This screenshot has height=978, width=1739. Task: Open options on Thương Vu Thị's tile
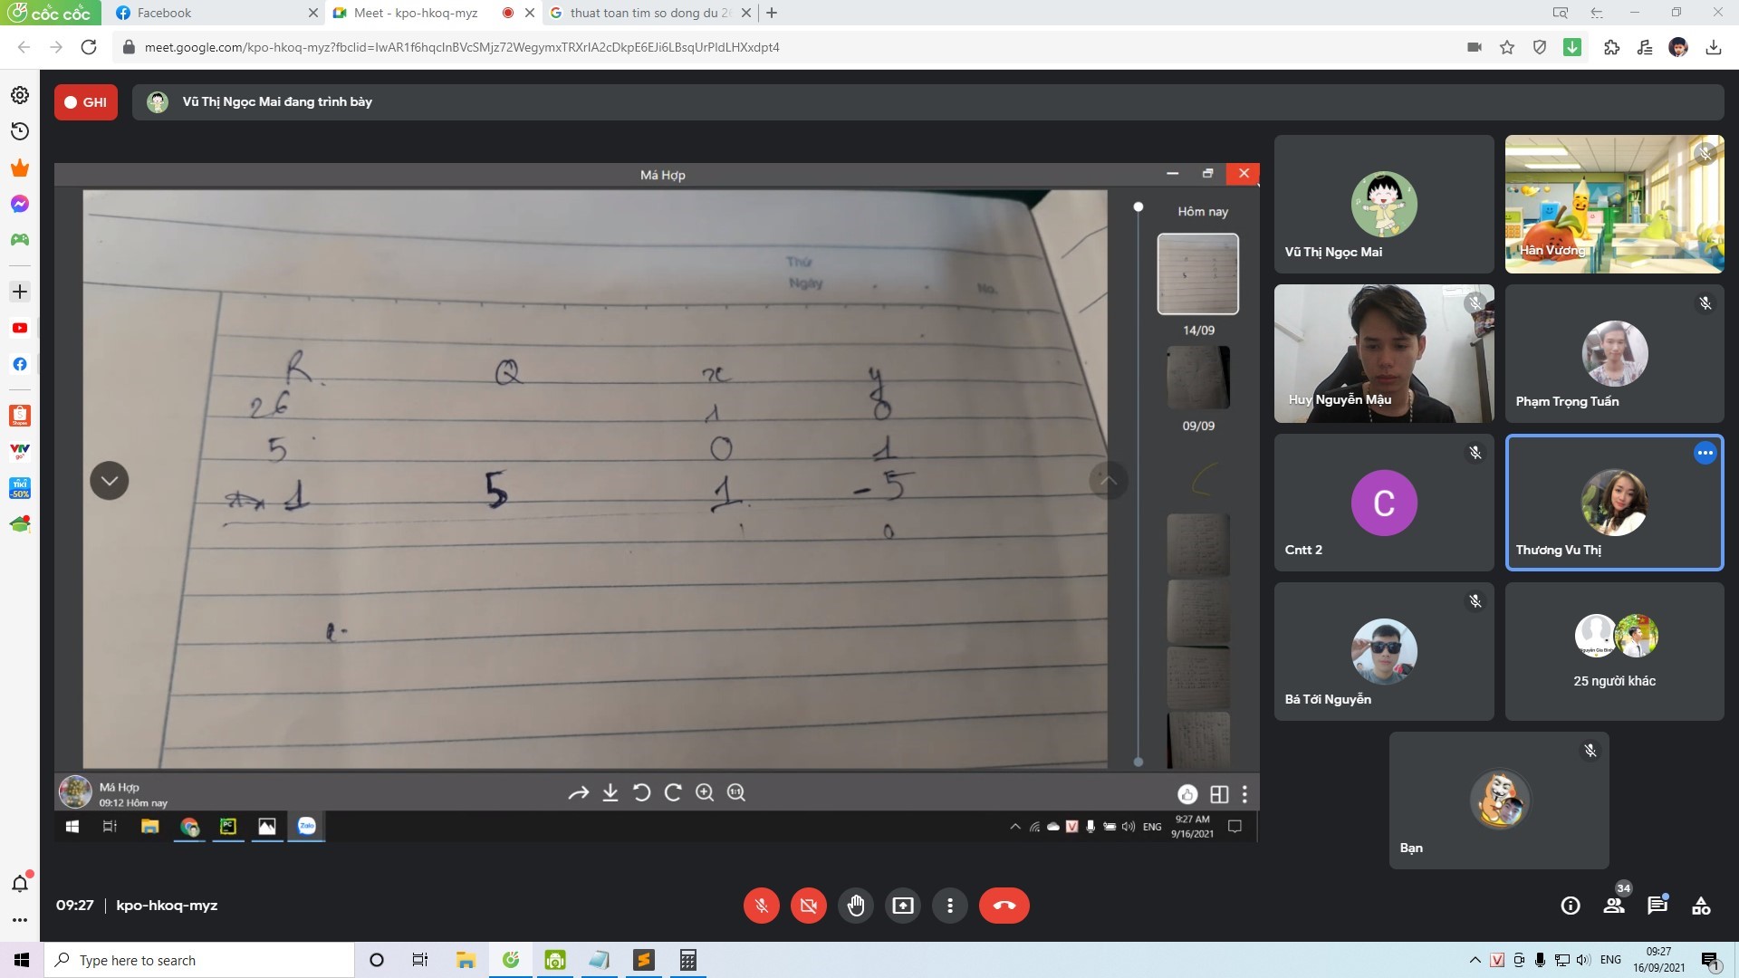point(1705,453)
